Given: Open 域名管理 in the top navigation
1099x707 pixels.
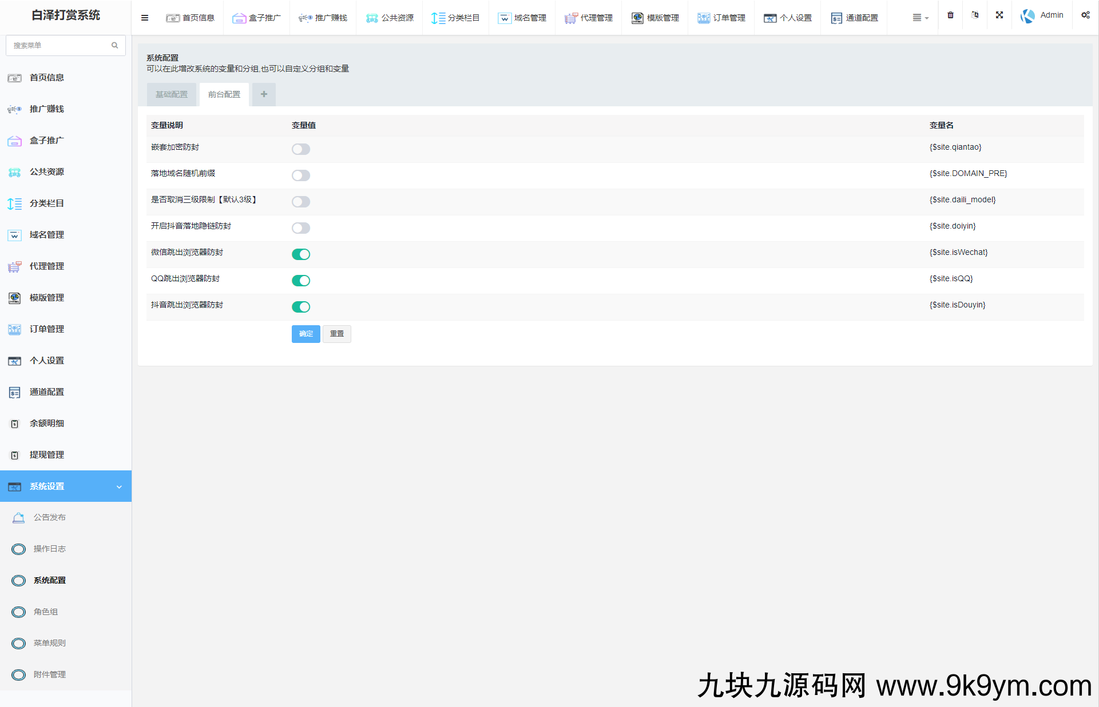Looking at the screenshot, I should (x=522, y=18).
